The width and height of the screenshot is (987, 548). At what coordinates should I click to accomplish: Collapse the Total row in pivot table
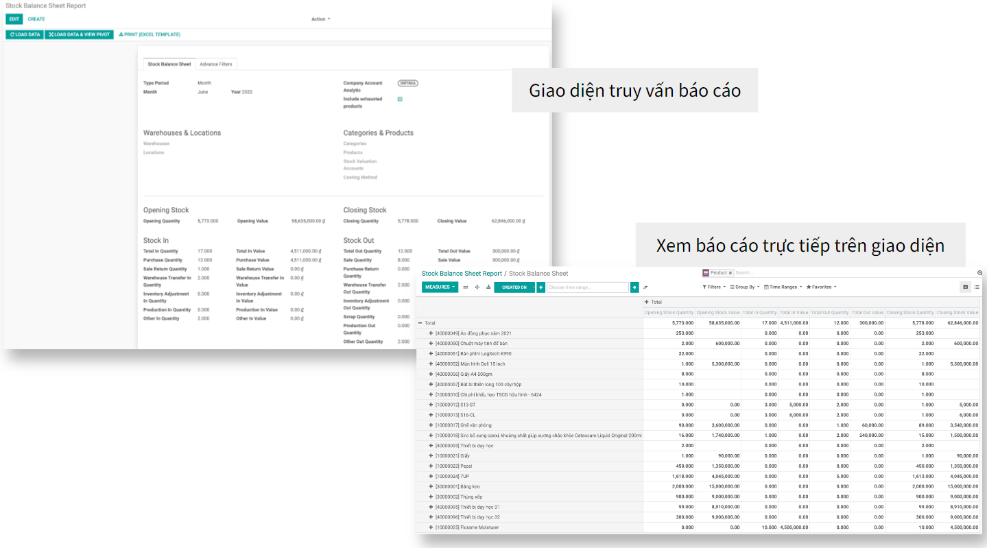tap(420, 323)
